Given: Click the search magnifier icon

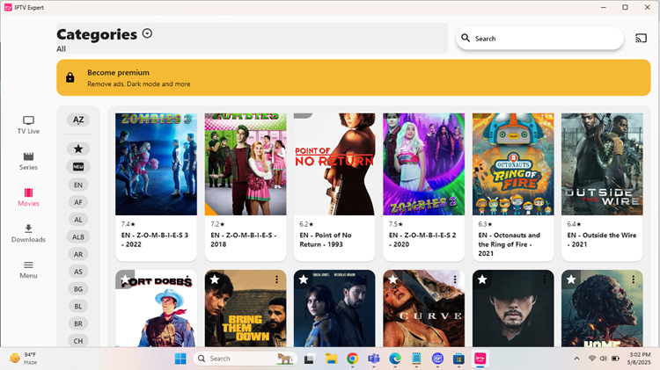Looking at the screenshot, I should (466, 38).
